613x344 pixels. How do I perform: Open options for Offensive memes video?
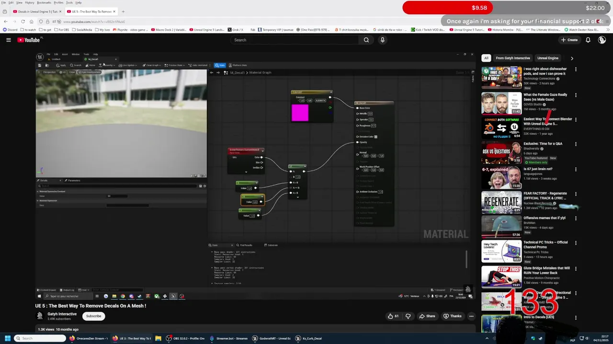click(576, 218)
